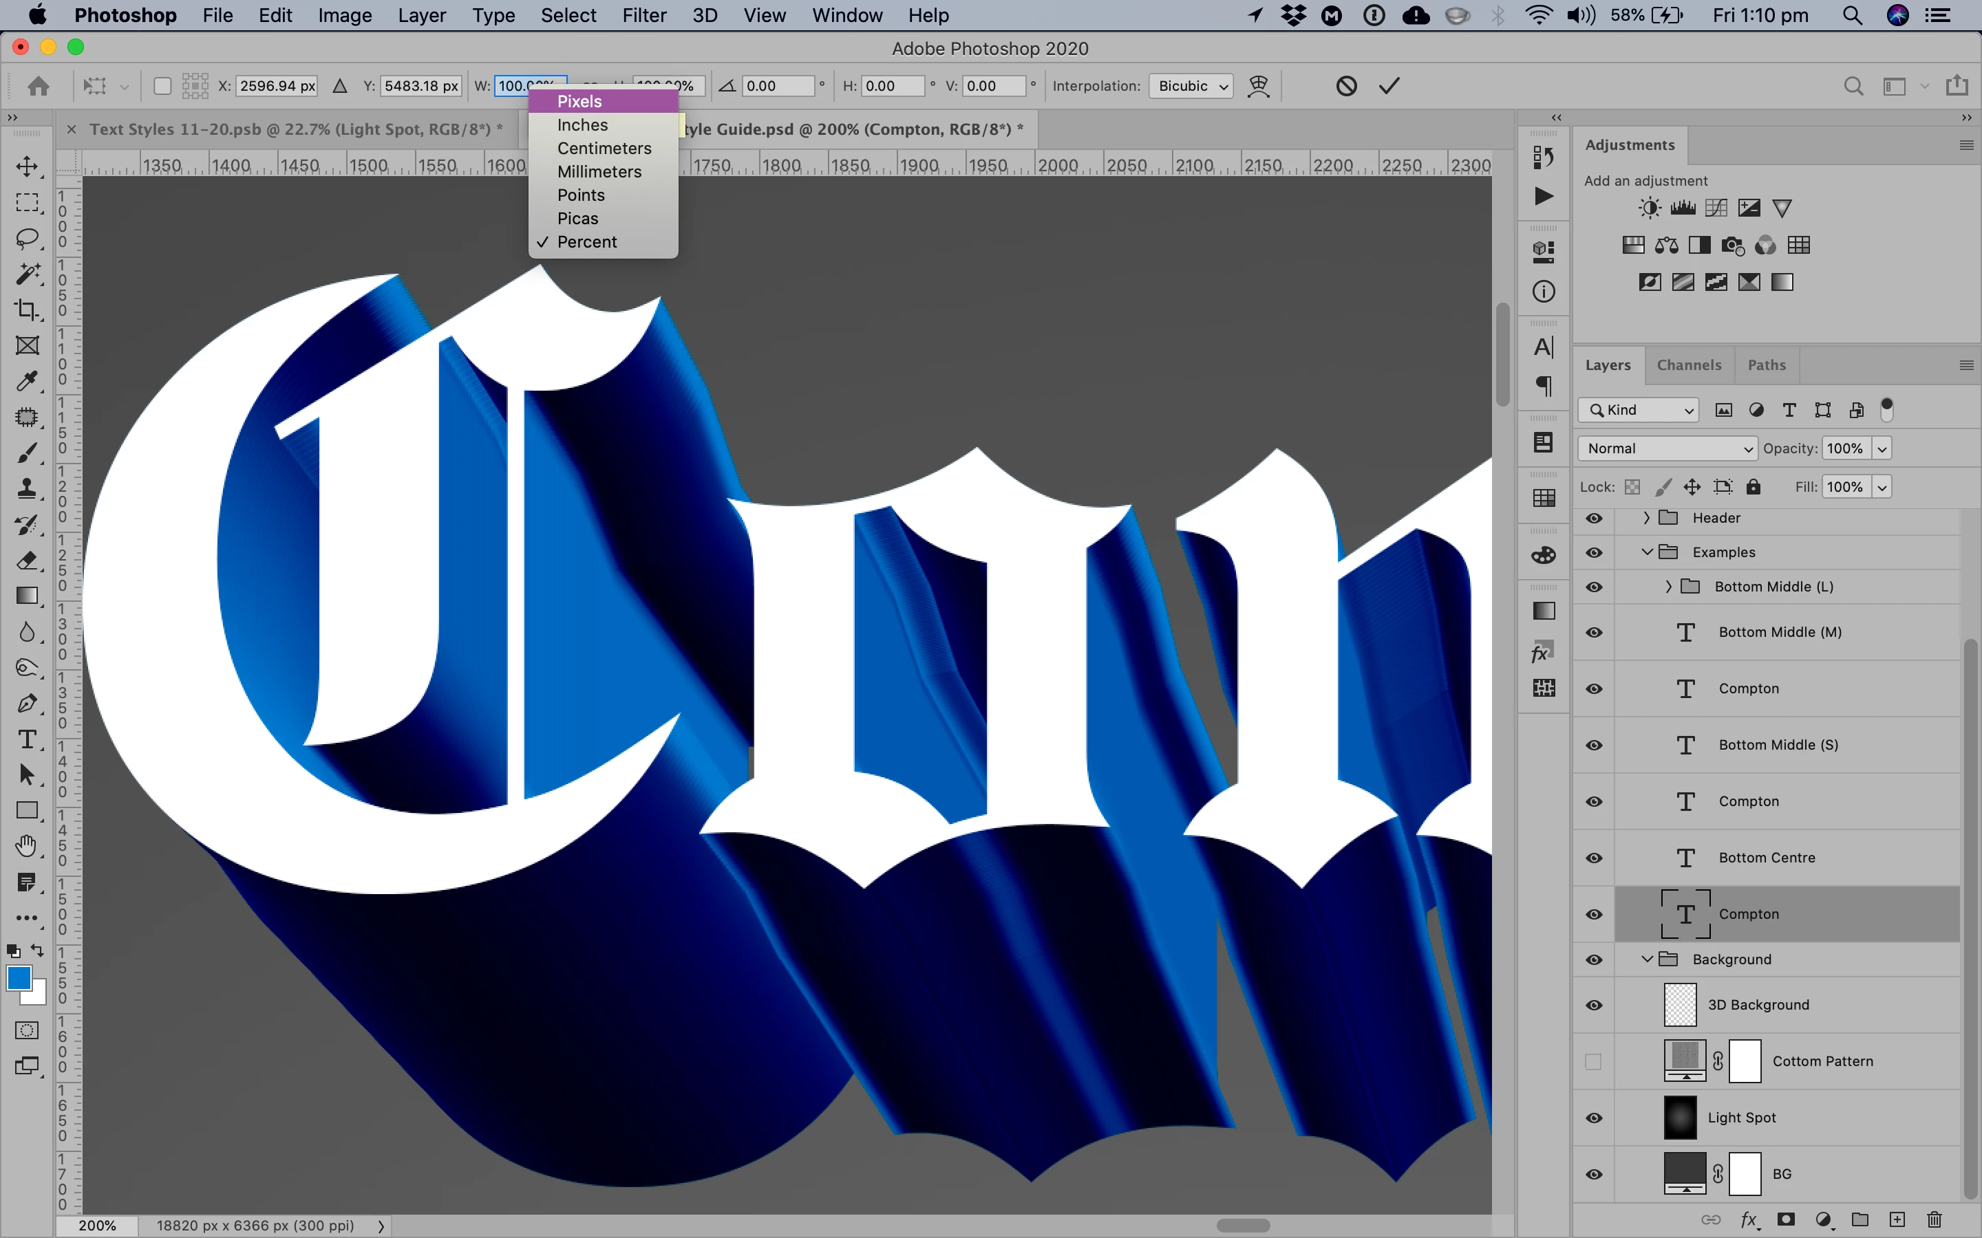The height and width of the screenshot is (1238, 1982).
Task: Add a Curves adjustment layer
Action: click(x=1716, y=208)
